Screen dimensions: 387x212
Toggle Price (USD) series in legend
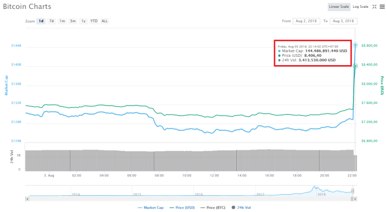(182, 208)
